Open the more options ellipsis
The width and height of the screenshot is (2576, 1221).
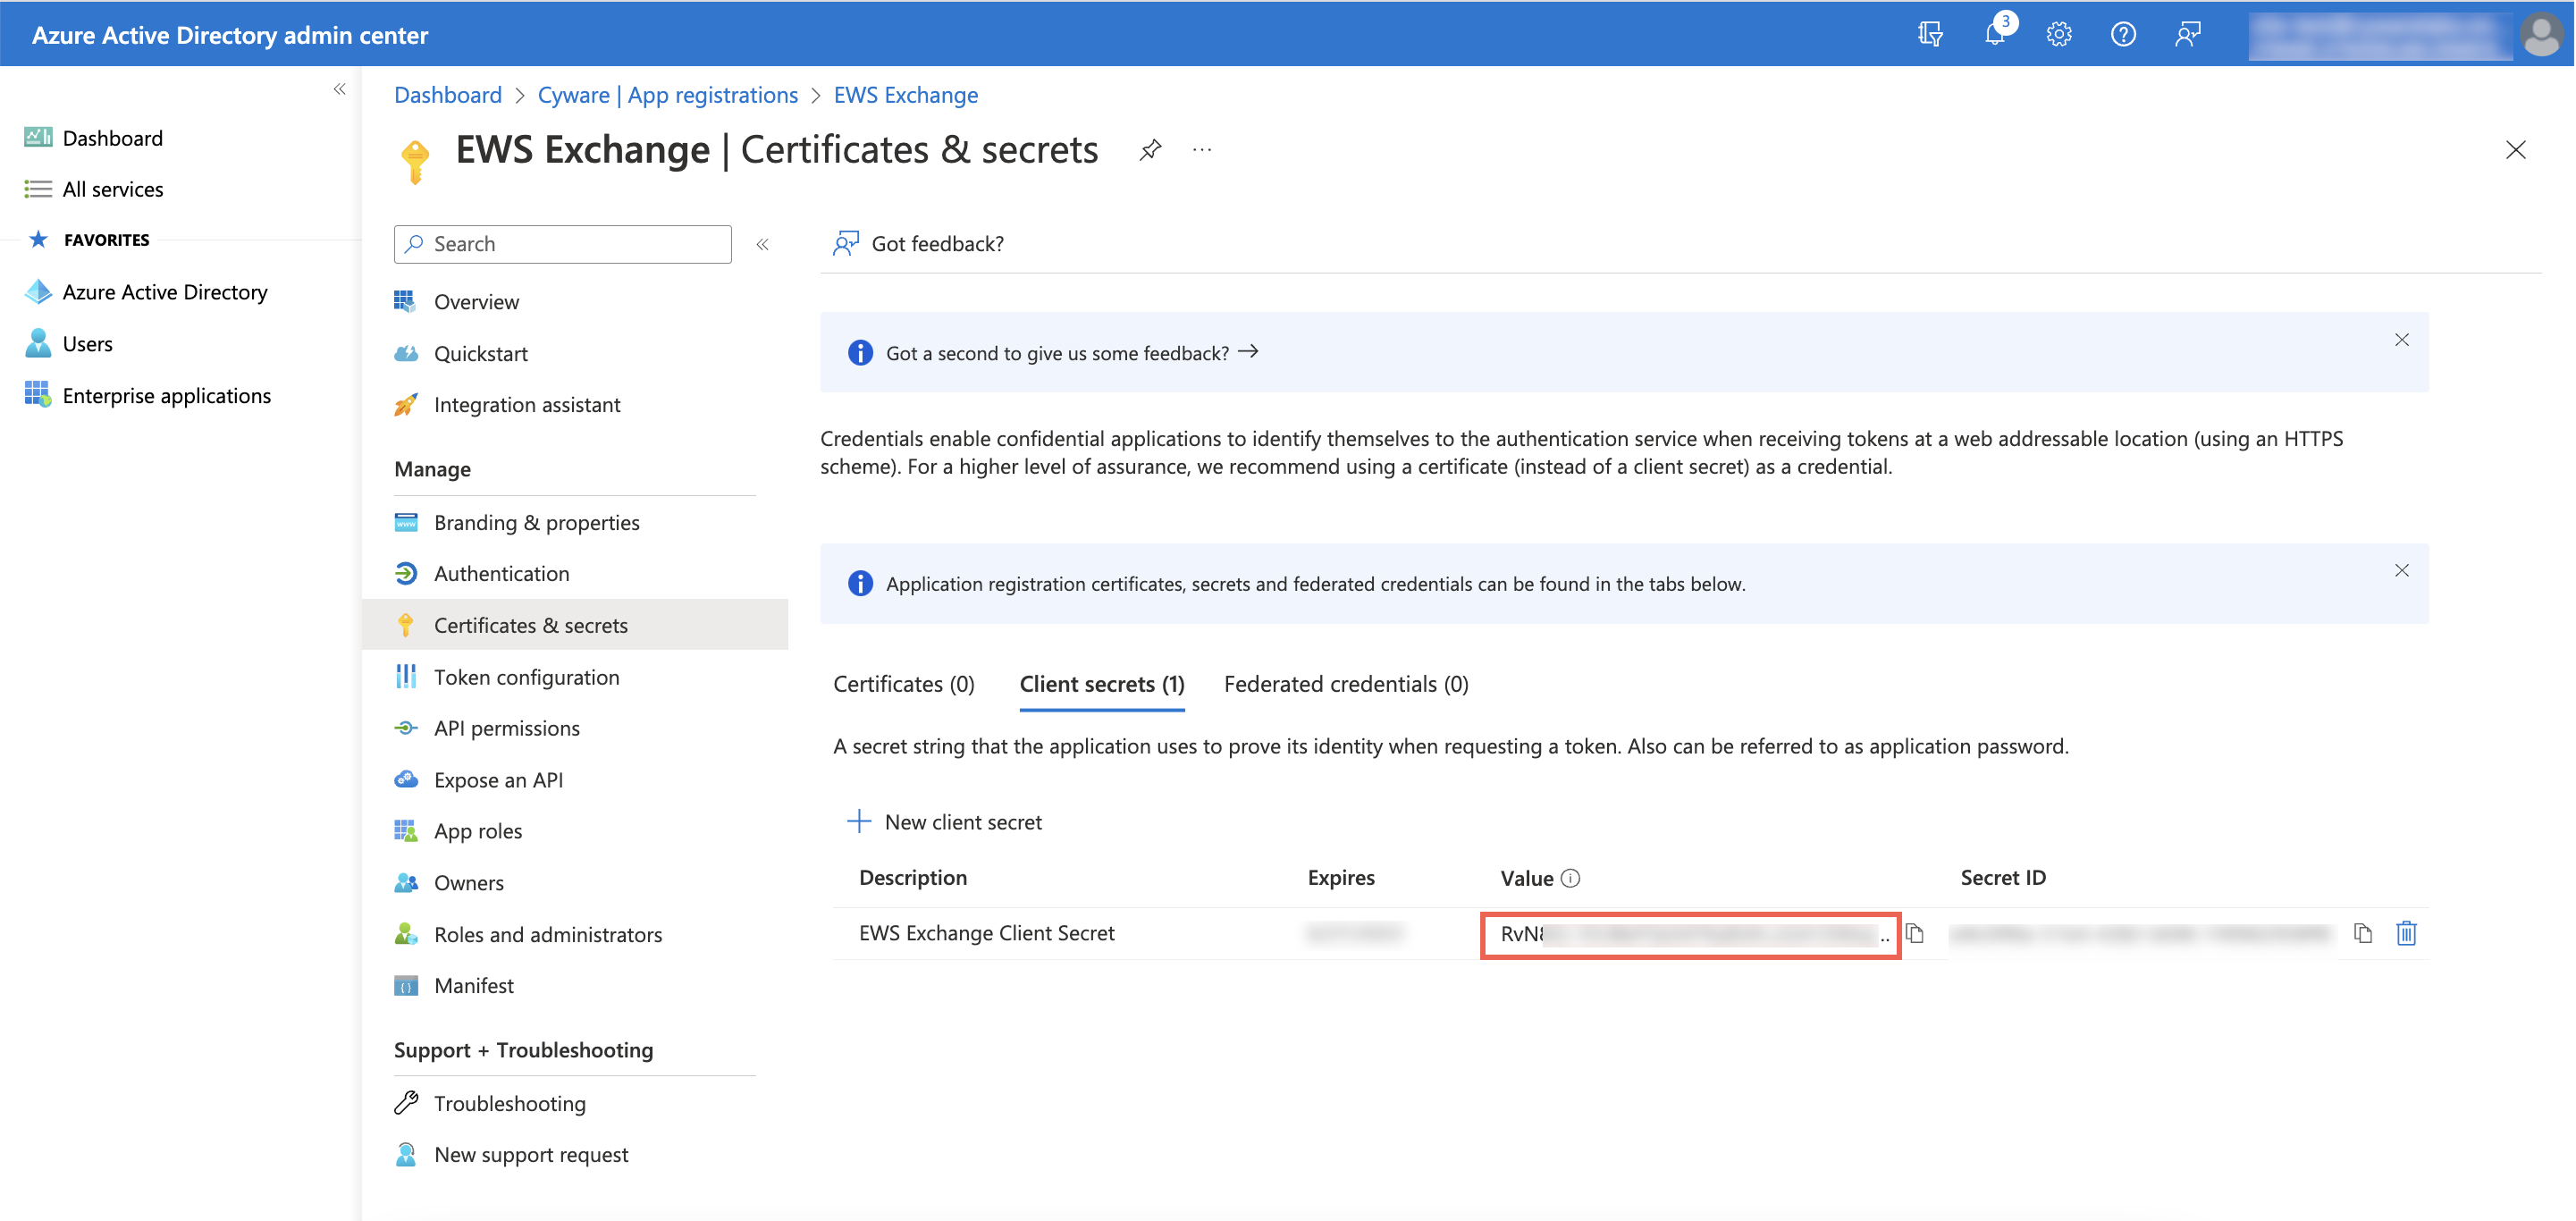1202,150
